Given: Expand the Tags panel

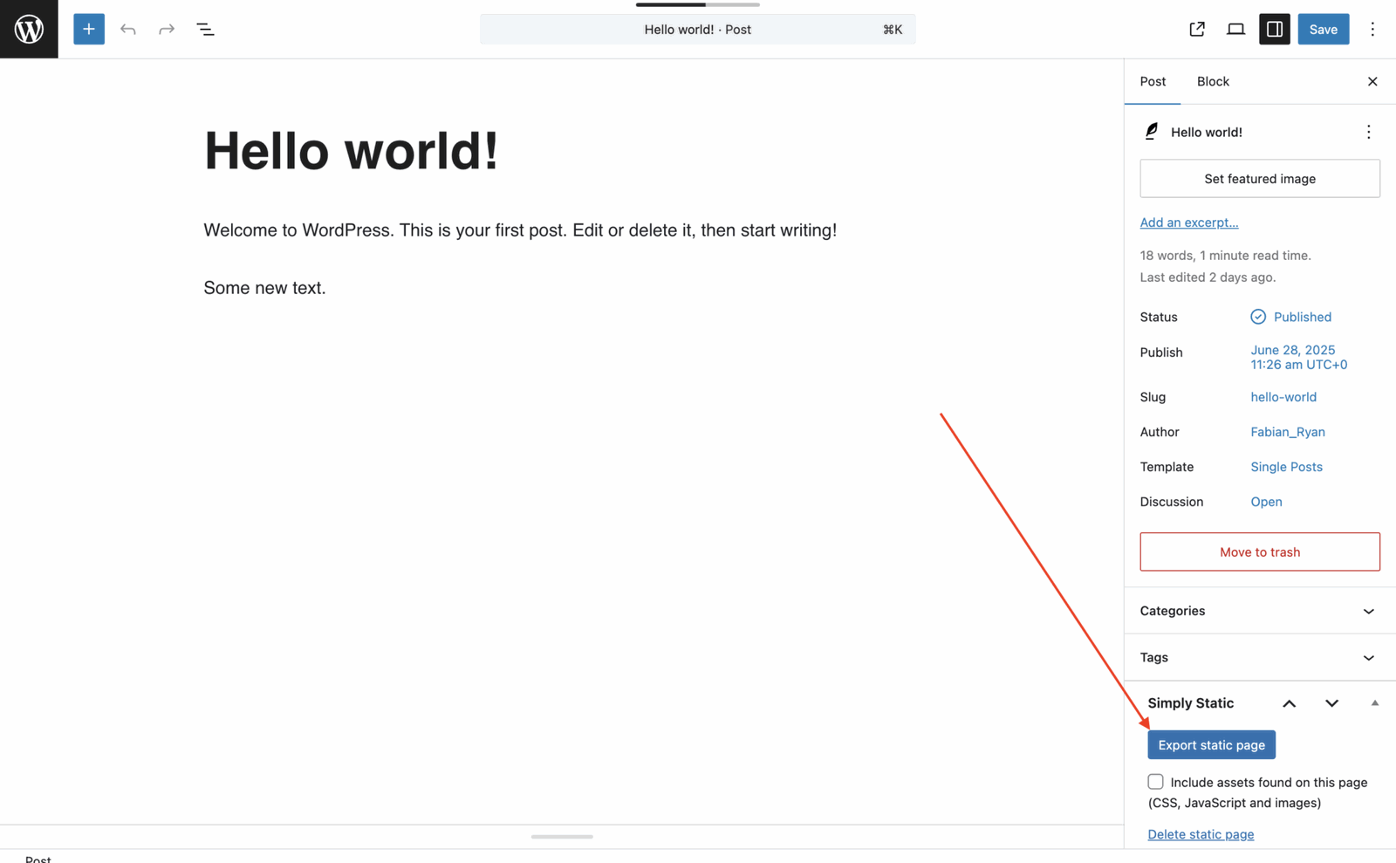Looking at the screenshot, I should coord(1260,657).
